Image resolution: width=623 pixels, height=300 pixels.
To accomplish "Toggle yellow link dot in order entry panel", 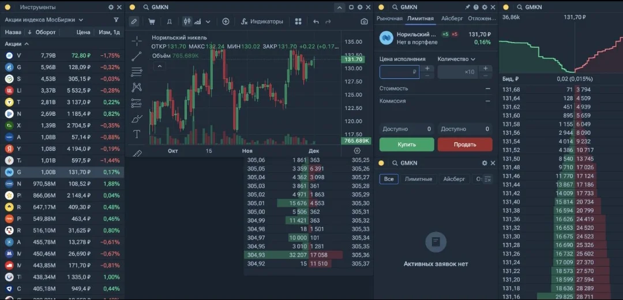I will [381, 7].
